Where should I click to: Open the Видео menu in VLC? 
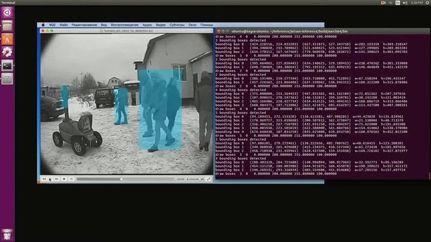160,25
